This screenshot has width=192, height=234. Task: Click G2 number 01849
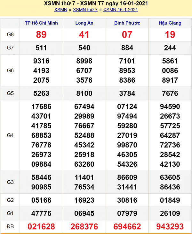point(170,200)
